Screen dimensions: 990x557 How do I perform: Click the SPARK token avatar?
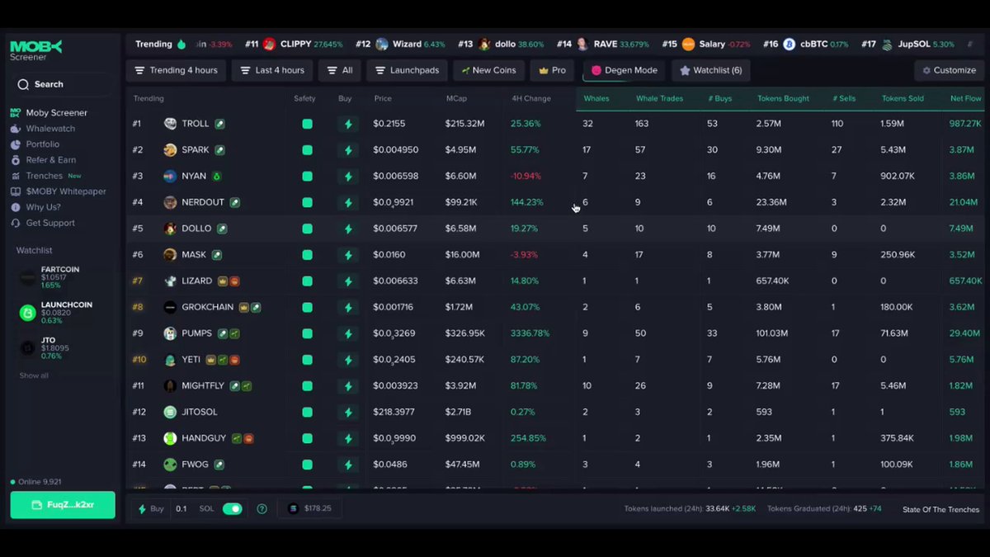click(170, 150)
